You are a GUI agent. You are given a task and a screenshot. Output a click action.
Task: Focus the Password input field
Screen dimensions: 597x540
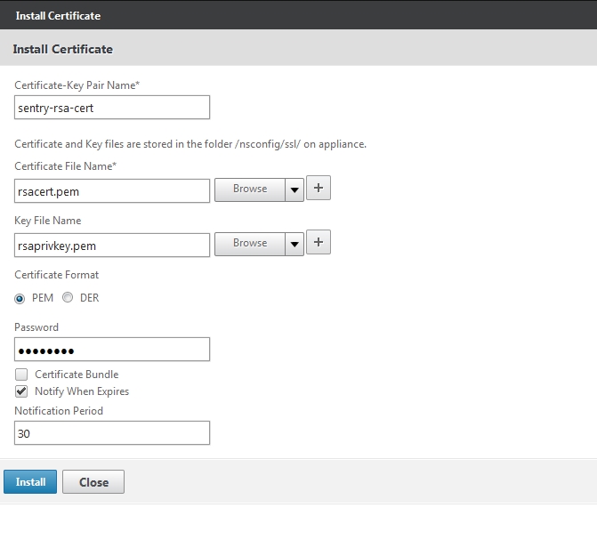(112, 350)
